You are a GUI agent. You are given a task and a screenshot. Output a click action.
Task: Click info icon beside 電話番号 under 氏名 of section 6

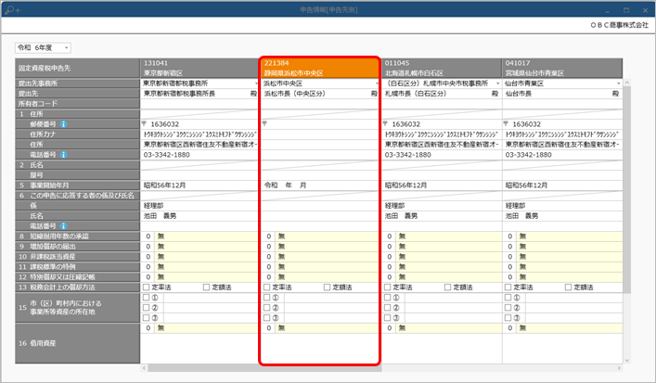[x=63, y=225]
